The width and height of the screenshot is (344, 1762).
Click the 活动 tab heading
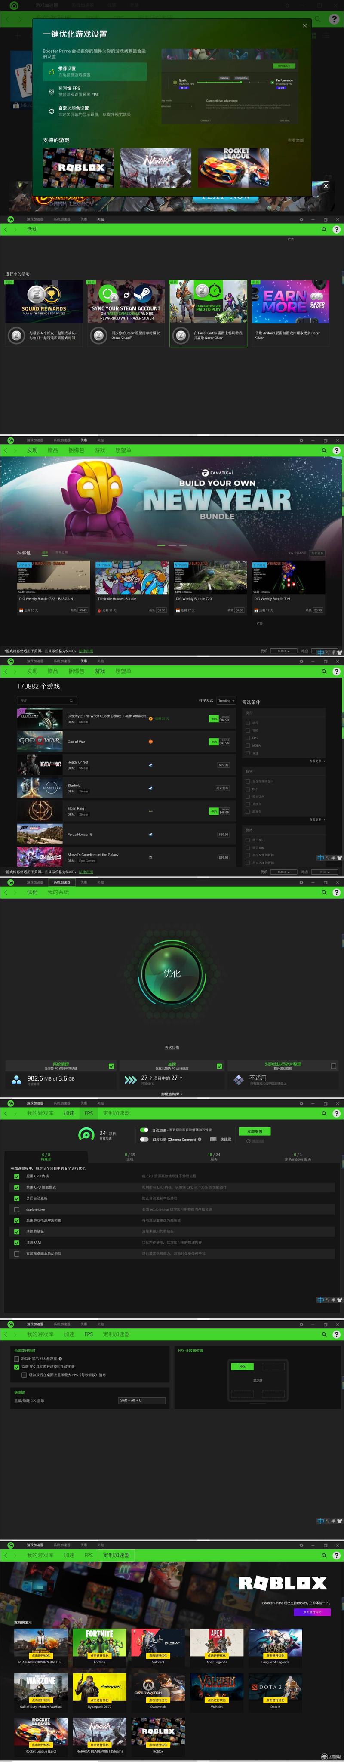[32, 229]
